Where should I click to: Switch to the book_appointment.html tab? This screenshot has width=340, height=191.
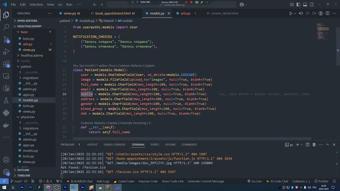[113, 13]
